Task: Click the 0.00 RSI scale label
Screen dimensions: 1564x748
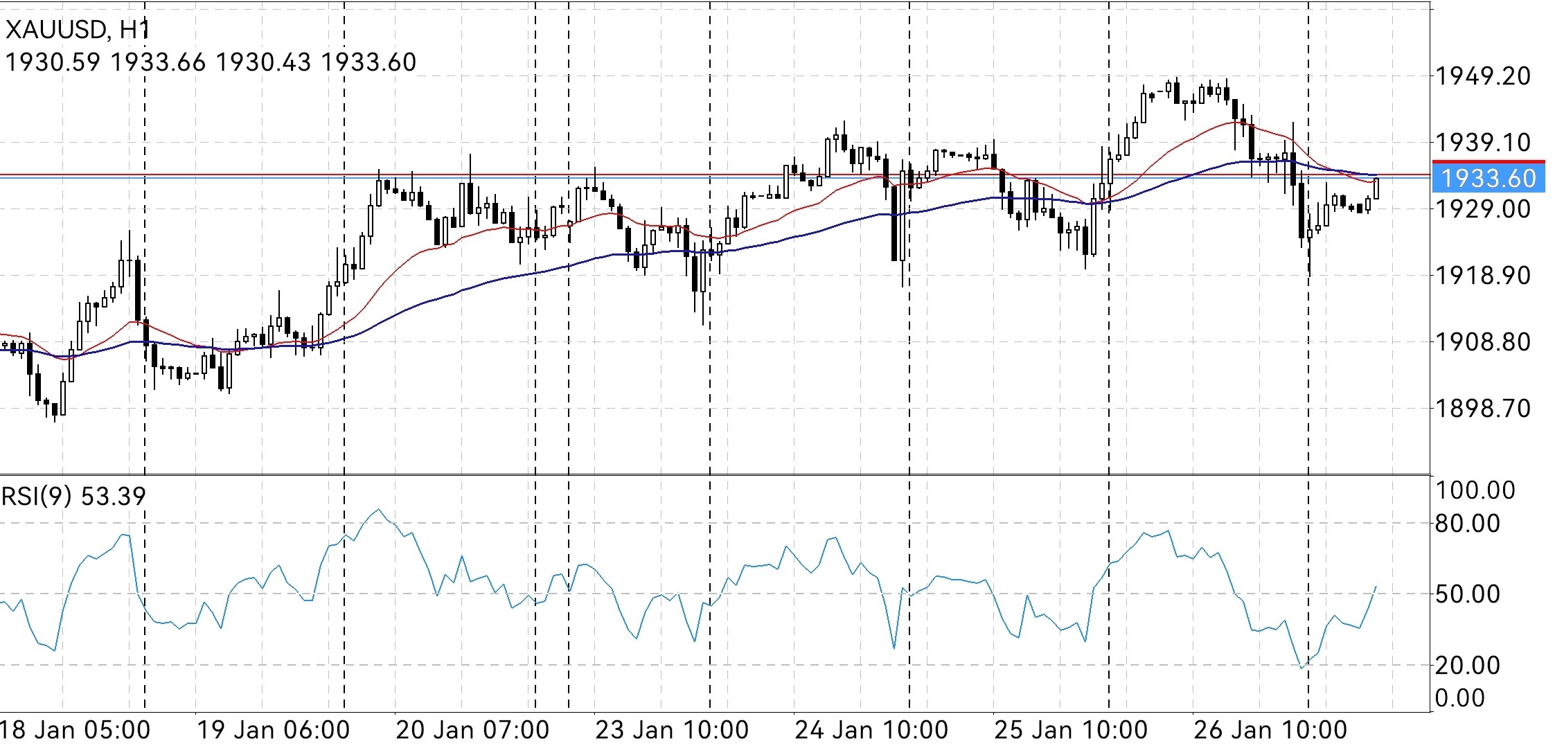Action: [x=1459, y=698]
